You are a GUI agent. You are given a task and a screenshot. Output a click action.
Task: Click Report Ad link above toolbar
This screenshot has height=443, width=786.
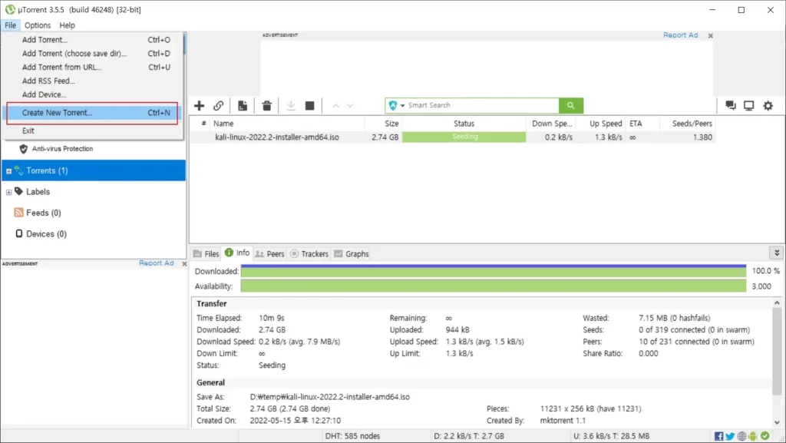[x=680, y=35]
